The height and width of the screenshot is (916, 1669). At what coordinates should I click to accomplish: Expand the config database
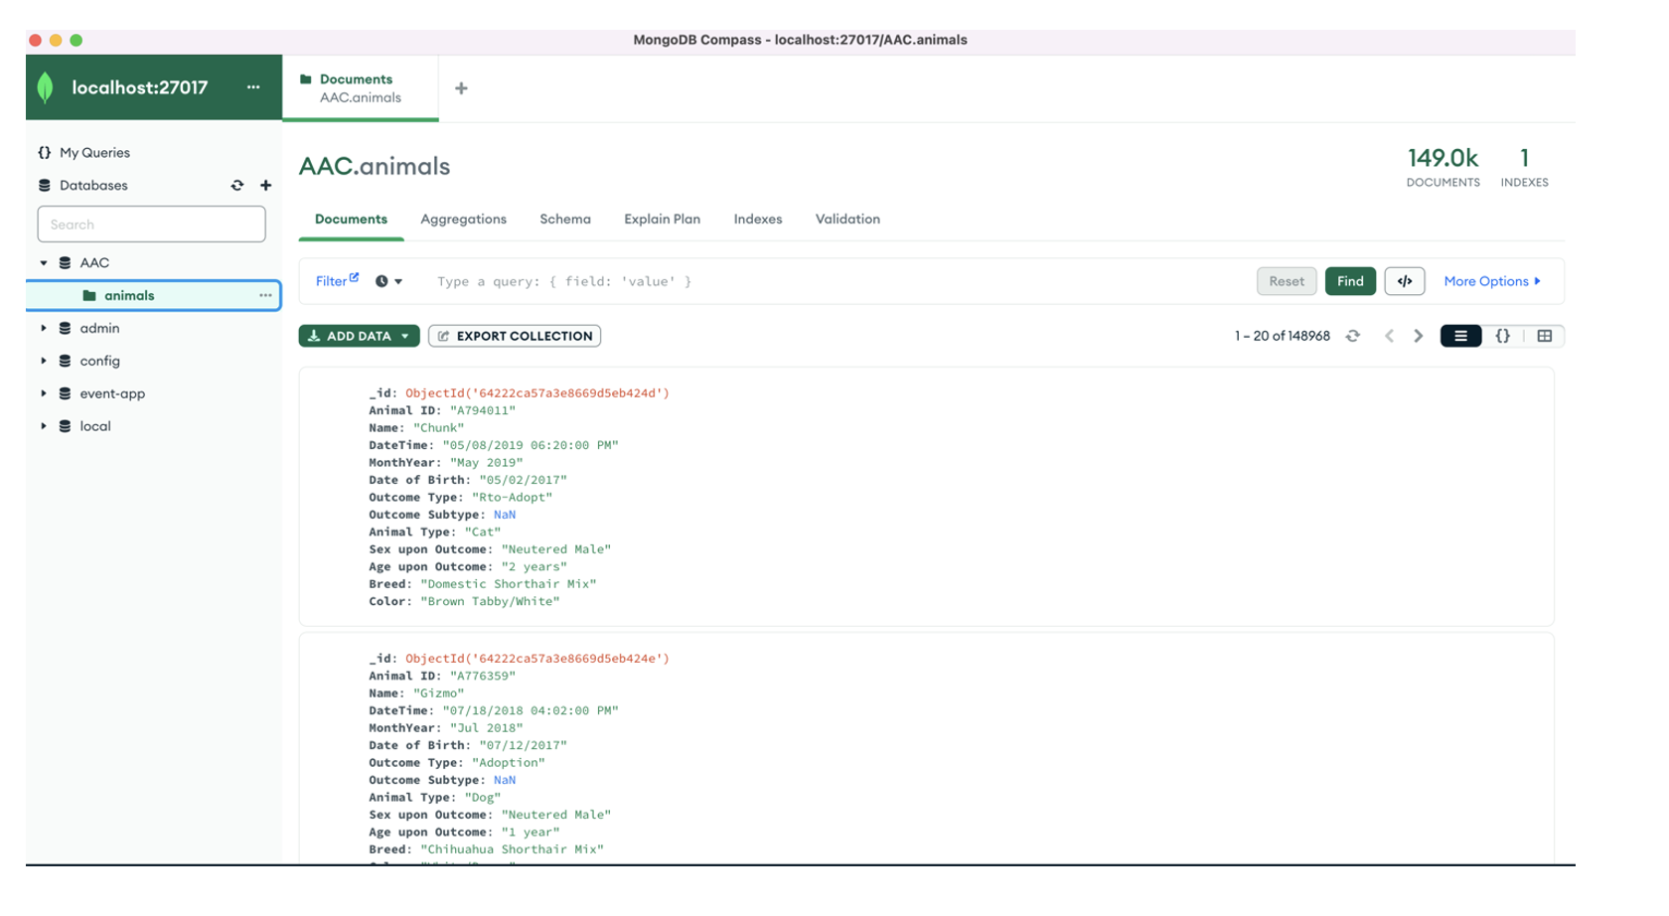tap(44, 362)
